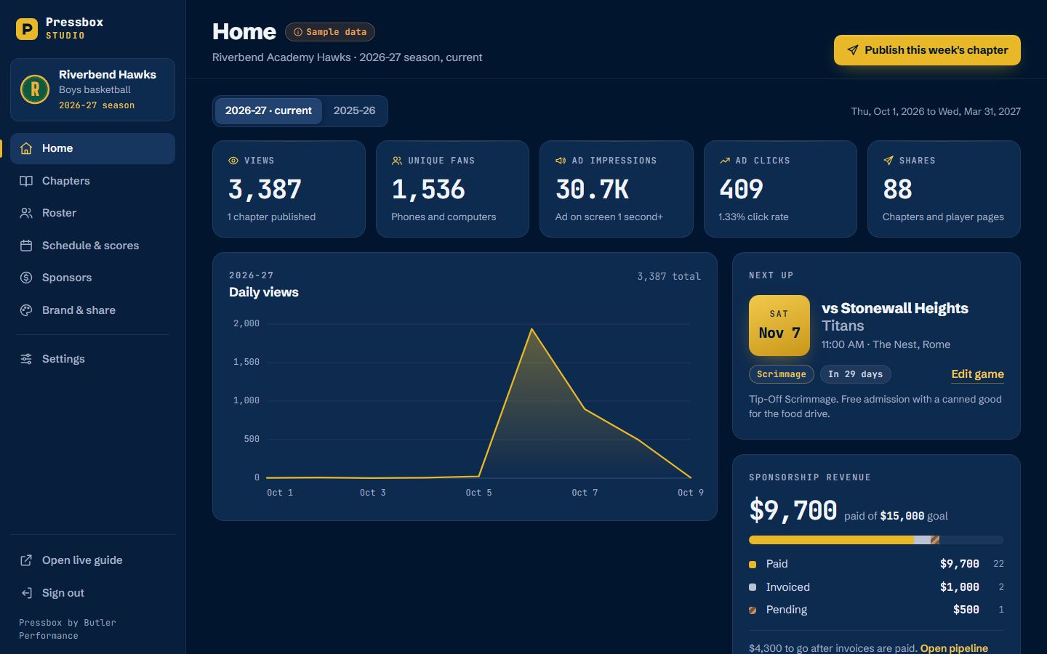
Task: Click the yellow Paid legend dot
Action: point(753,565)
